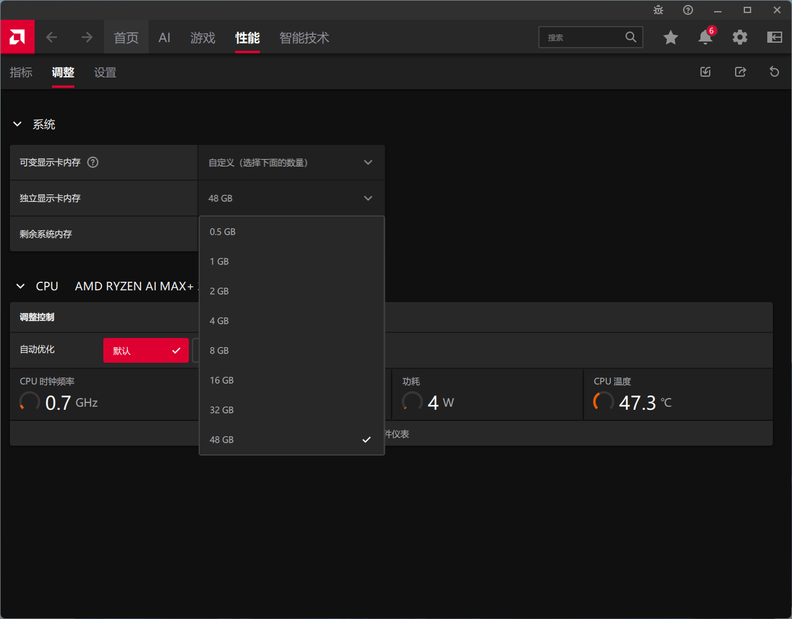Viewport: 792px width, 619px height.
Task: Click the search magnifier icon
Action: 631,37
